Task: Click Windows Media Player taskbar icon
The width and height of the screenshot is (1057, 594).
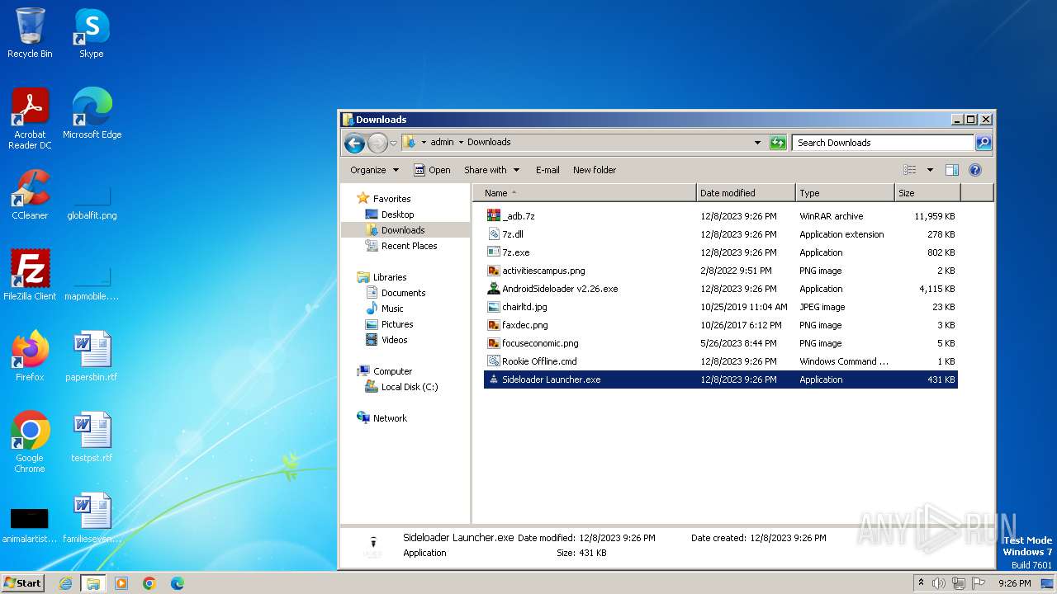Action: pos(121,583)
